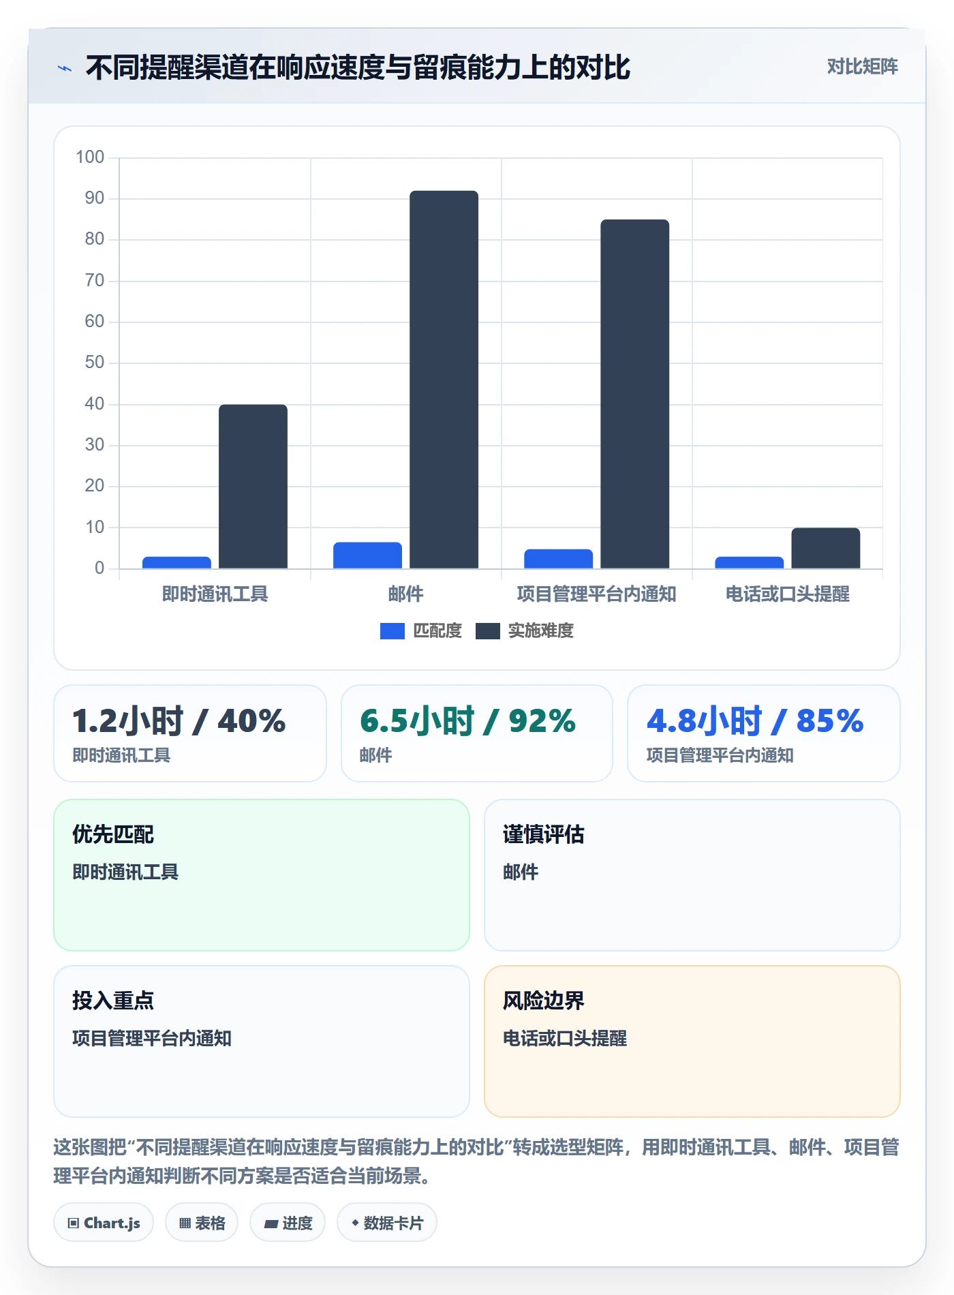The width and height of the screenshot is (954, 1295).
Task: Click the 1.2小时 / 40% stat card
Action: (190, 733)
